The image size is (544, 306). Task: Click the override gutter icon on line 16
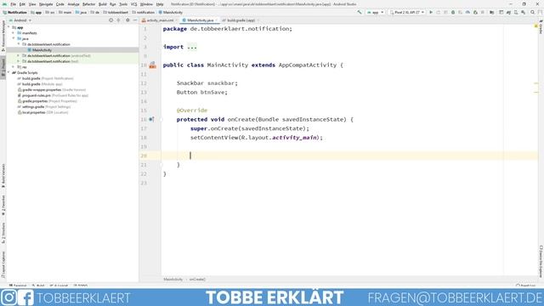pos(151,119)
